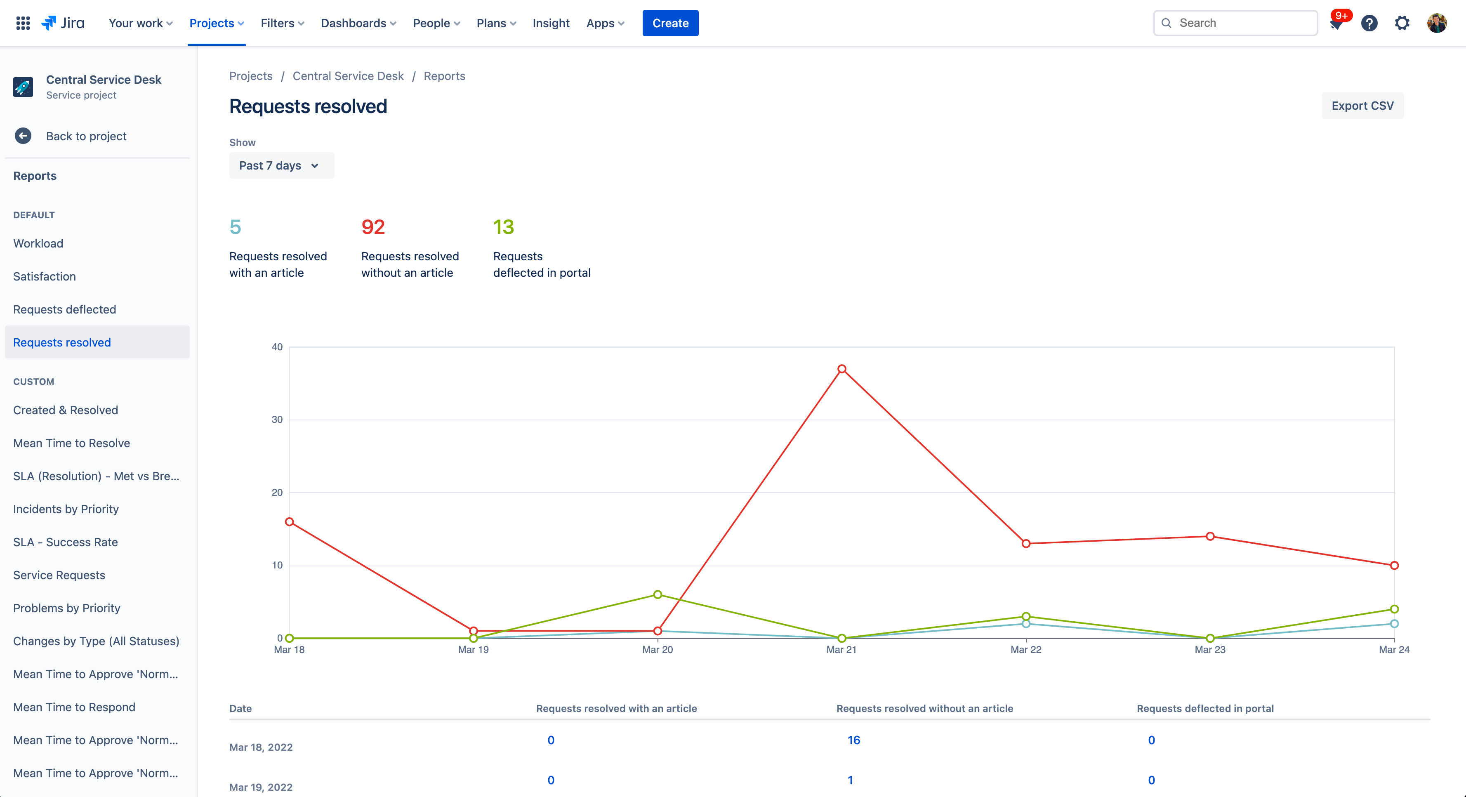Click the Central Service Desk breadcrumb link

348,75
